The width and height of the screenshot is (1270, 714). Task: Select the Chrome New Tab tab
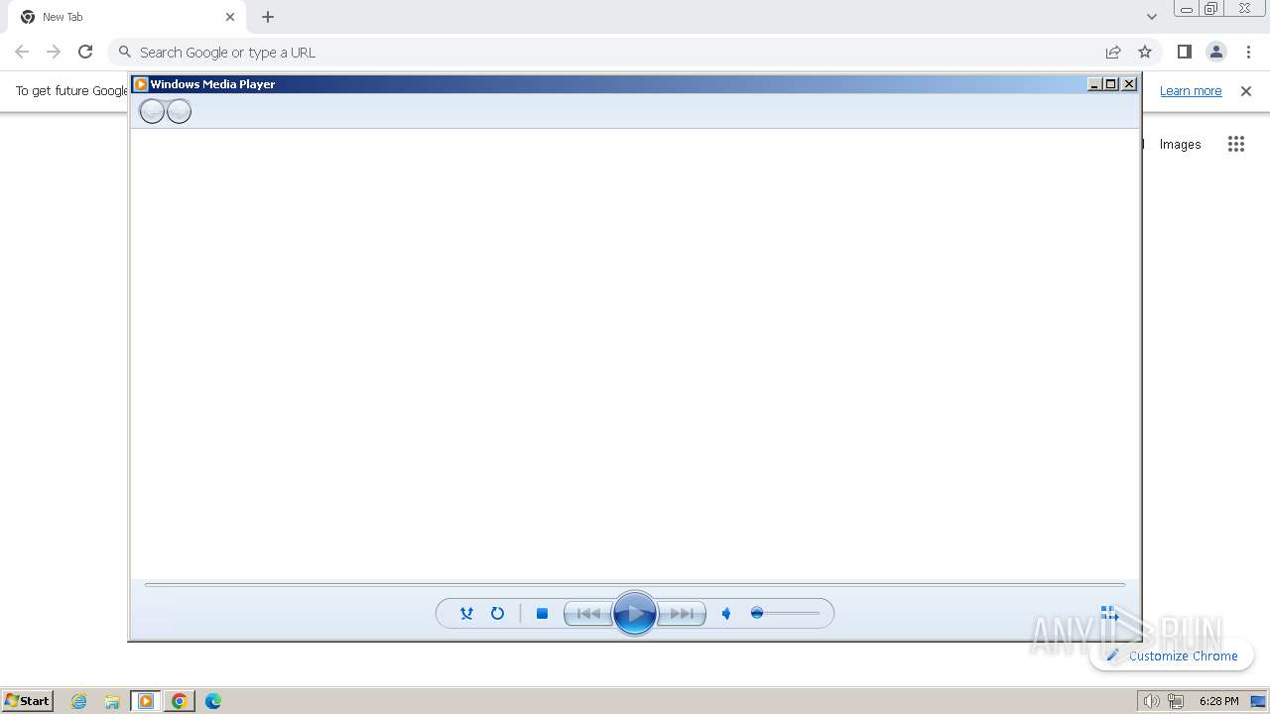click(126, 17)
